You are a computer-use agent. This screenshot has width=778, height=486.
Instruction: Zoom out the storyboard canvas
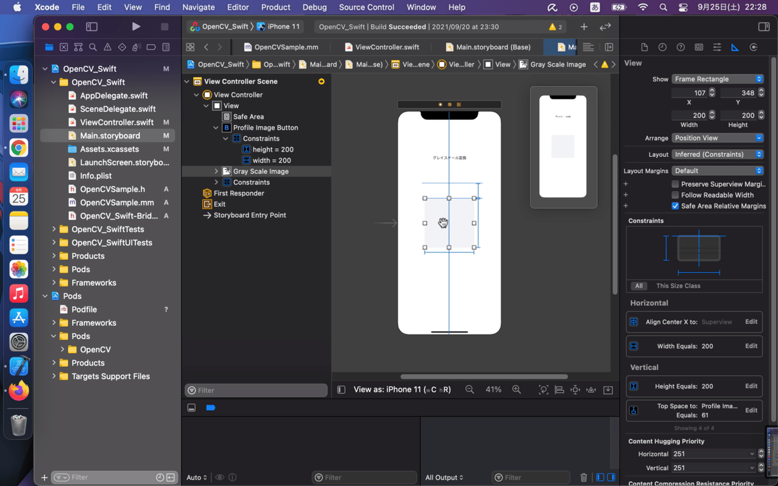point(469,389)
